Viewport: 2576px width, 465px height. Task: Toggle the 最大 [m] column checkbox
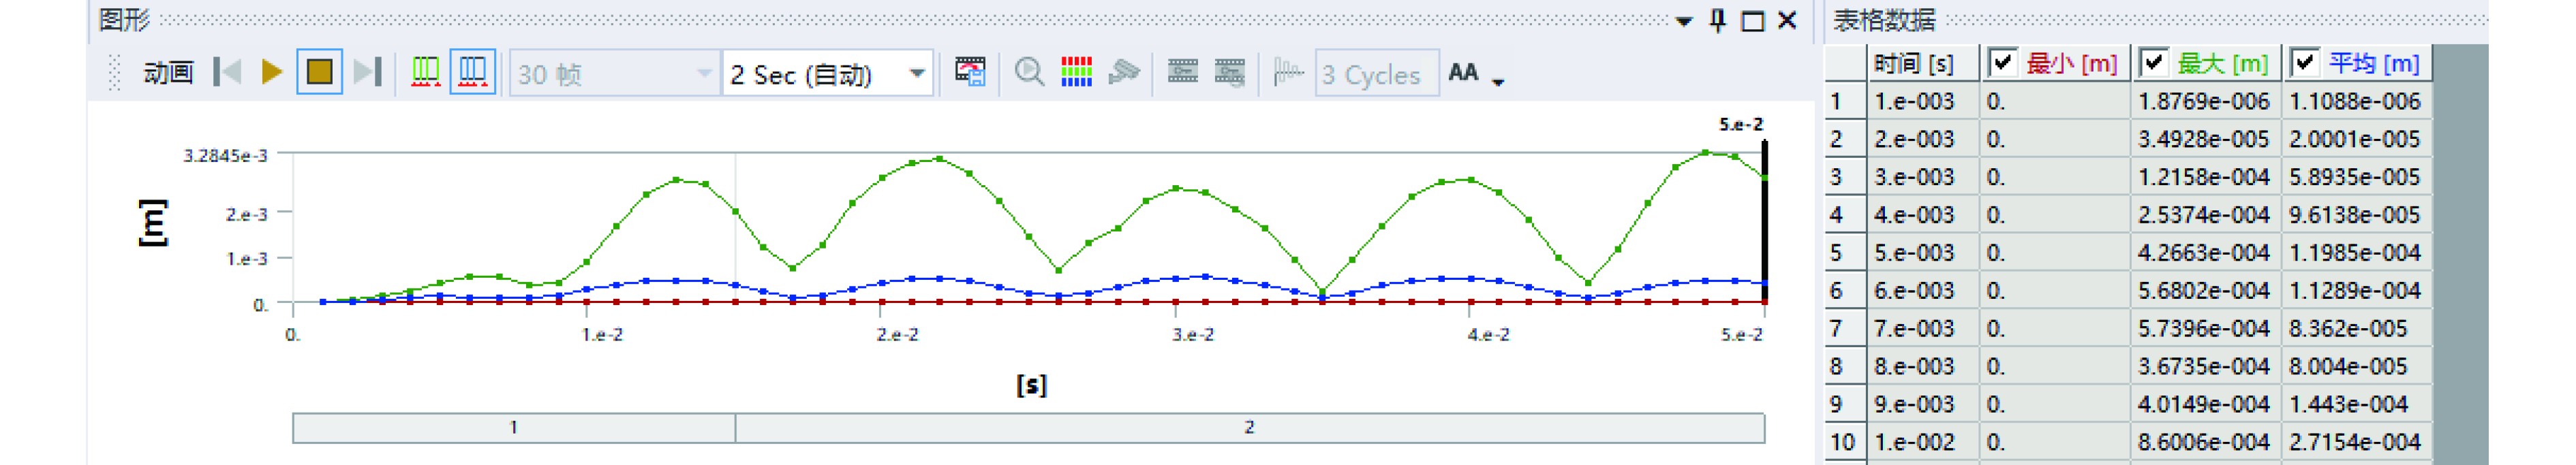(x=2154, y=63)
